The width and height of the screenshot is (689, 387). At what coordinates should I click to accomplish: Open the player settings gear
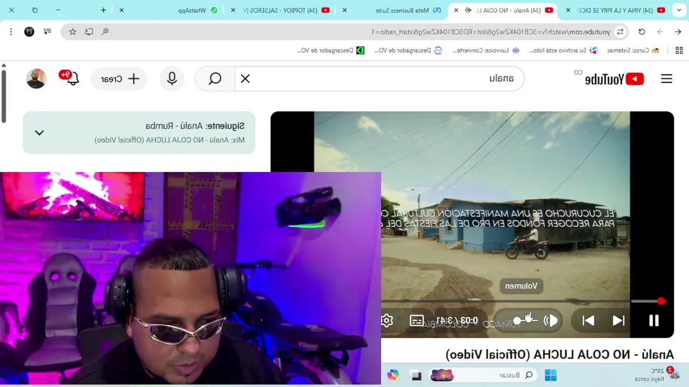point(387,321)
